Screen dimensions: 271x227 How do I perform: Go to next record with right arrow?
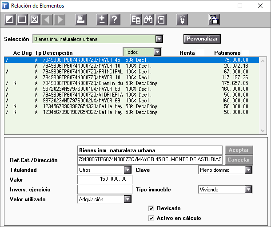[60, 20]
